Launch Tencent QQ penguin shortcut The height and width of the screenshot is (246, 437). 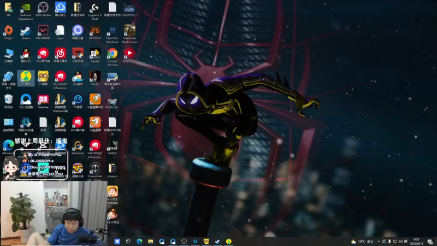(x=26, y=56)
